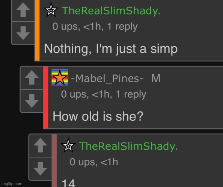Viewport: 223px width, 187px height.
Task: Click the rainbow star icon beside -Mabel_Pines-
Action: [60, 77]
